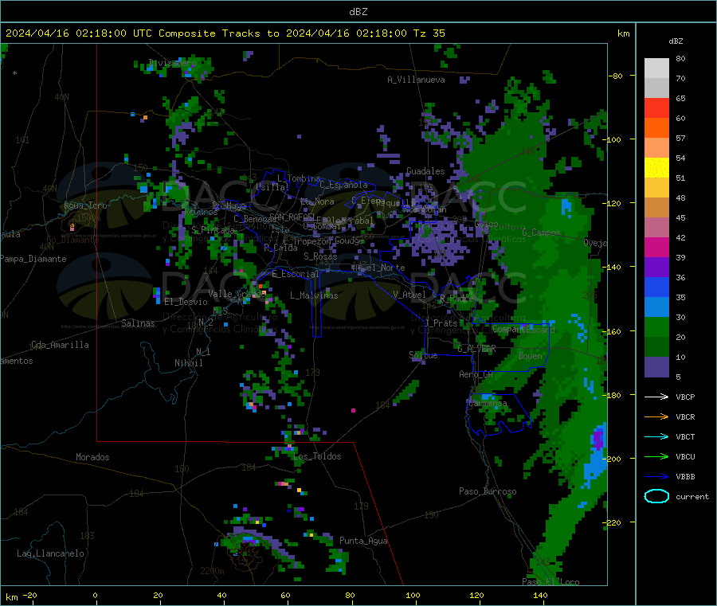Image resolution: width=717 pixels, height=606 pixels.
Task: Click the dBZ label above the color scale
Action: pyautogui.click(x=676, y=41)
